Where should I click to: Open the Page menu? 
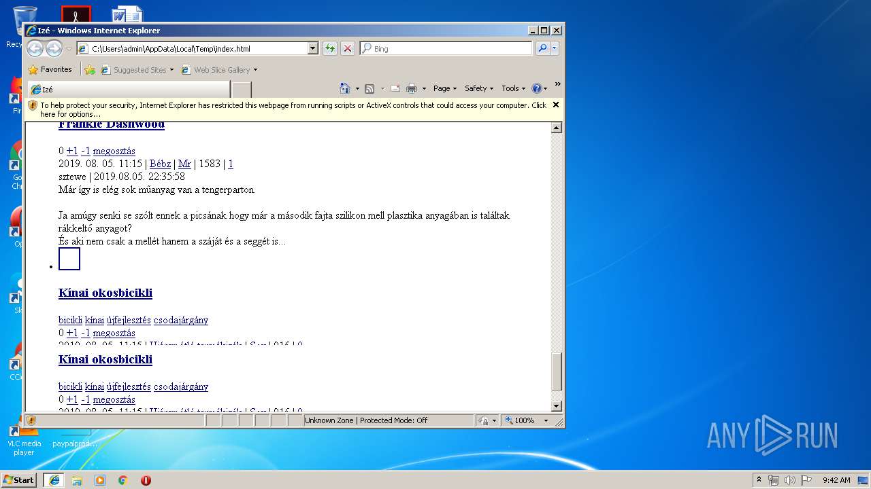[445, 88]
